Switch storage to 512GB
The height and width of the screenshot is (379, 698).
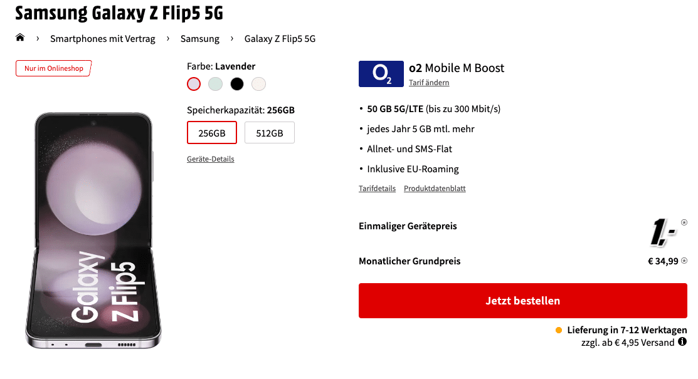click(x=269, y=133)
